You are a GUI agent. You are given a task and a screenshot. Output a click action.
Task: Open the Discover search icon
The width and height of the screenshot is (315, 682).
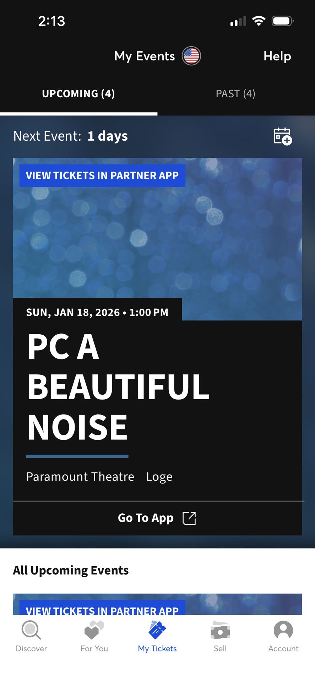tap(31, 630)
